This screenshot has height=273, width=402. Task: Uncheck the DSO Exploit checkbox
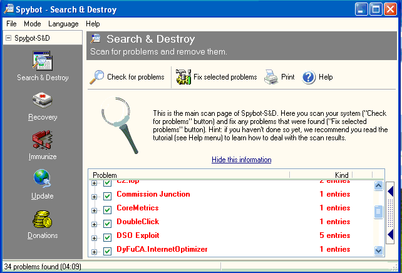point(107,235)
